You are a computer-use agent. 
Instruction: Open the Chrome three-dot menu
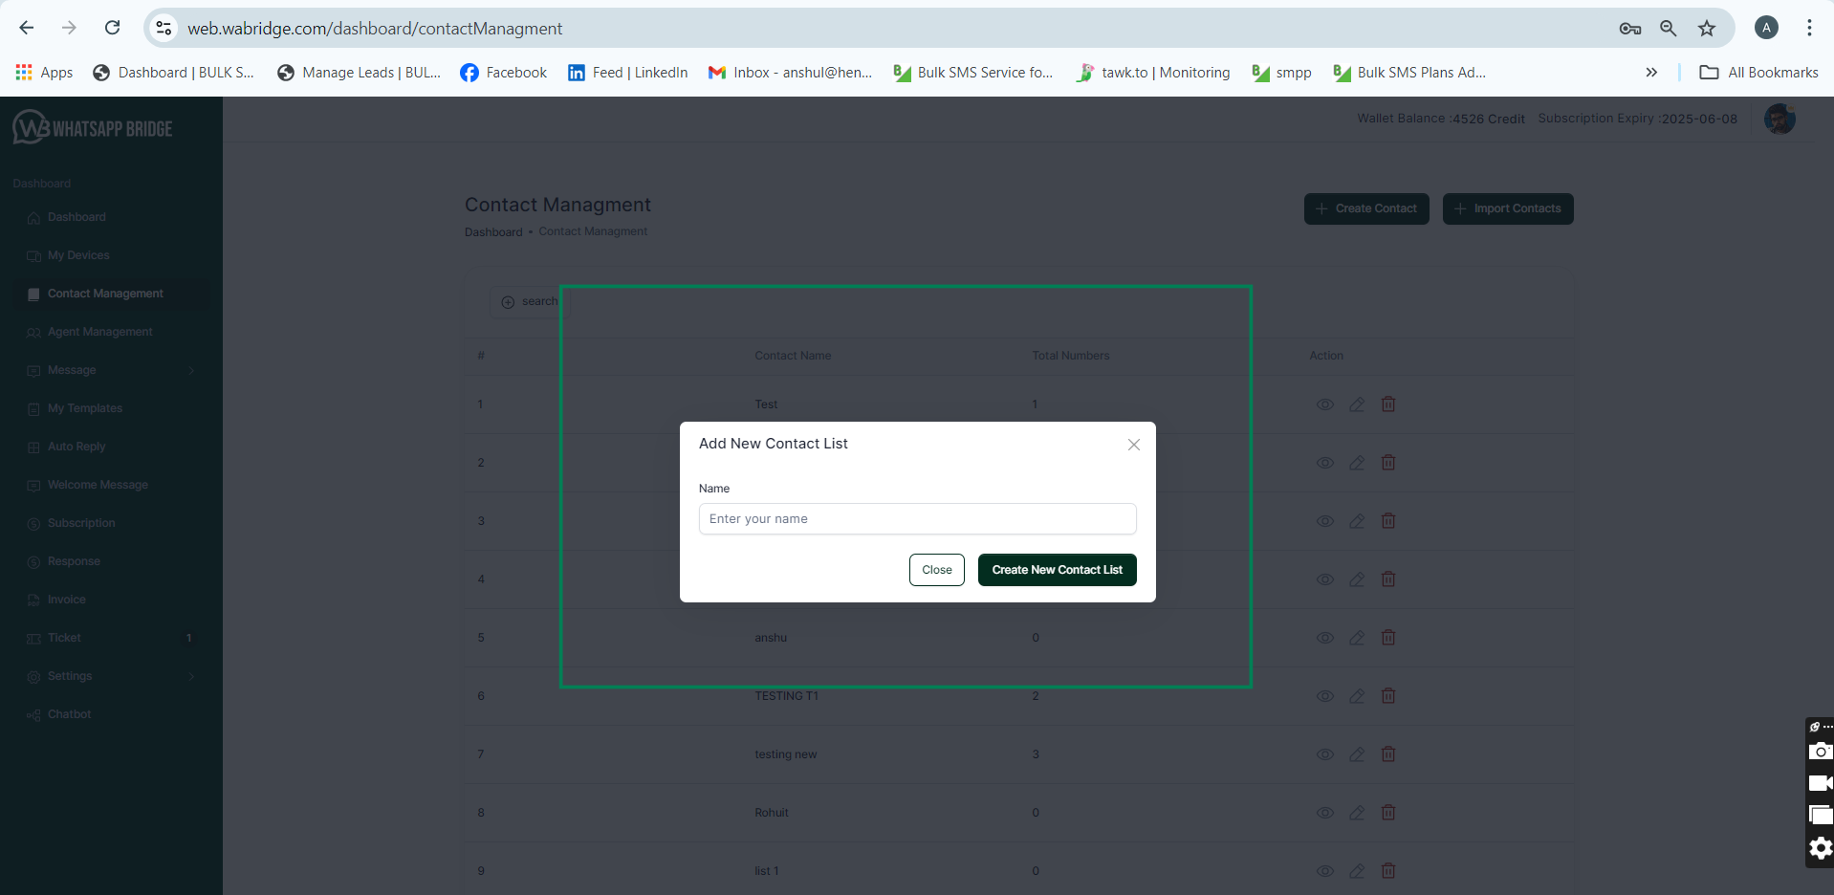tap(1809, 28)
